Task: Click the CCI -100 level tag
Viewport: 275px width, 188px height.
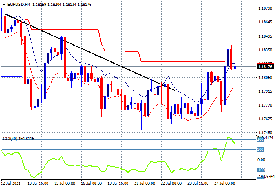Action: [x=260, y=170]
